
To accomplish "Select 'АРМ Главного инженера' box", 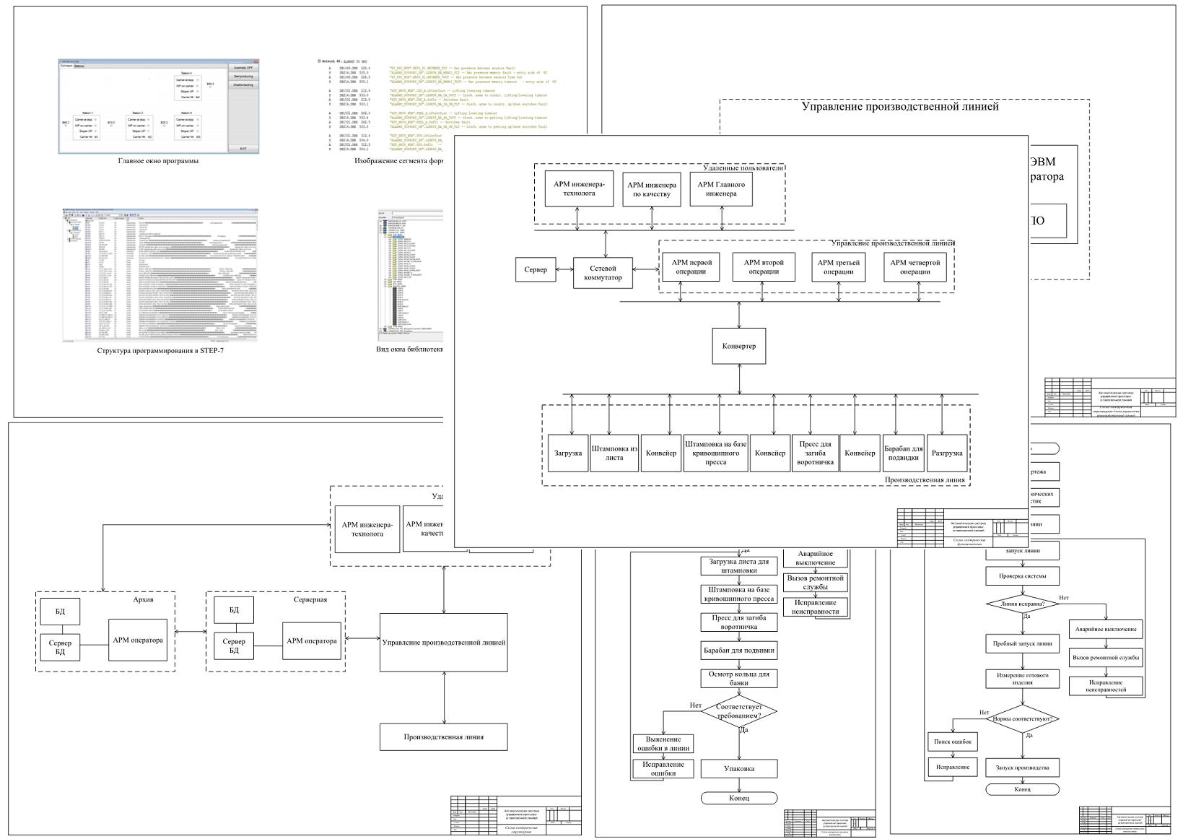I will point(721,189).
